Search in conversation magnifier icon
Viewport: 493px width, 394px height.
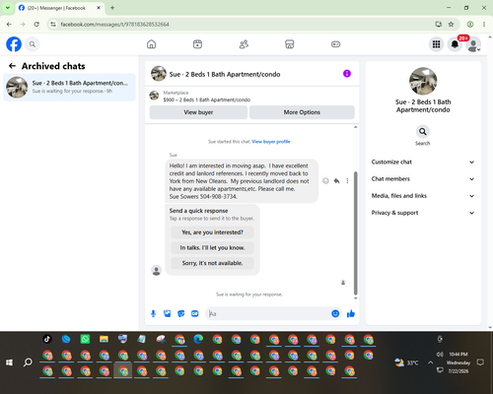423,132
